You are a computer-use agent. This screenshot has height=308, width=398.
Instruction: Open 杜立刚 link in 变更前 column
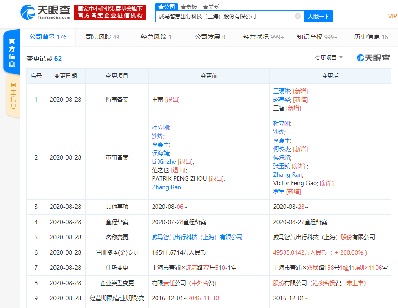coord(160,127)
